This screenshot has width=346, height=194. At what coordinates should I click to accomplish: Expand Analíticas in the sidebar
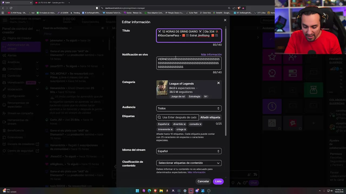[37, 62]
